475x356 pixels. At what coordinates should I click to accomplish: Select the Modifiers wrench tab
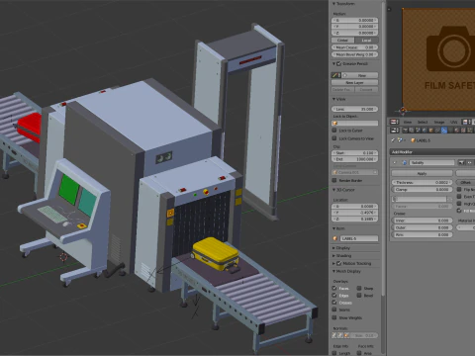(x=444, y=130)
